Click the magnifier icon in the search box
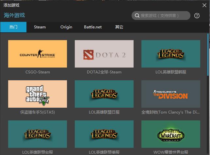210x155 pixels. pos(137,16)
